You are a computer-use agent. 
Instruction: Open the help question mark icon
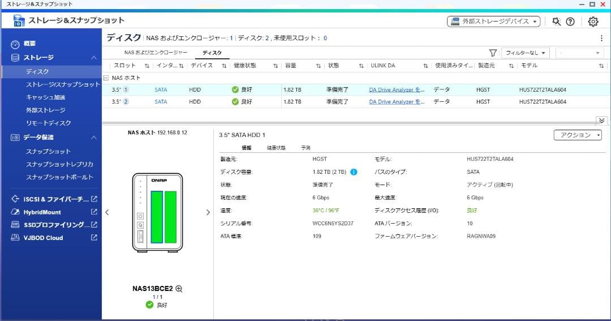570,22
